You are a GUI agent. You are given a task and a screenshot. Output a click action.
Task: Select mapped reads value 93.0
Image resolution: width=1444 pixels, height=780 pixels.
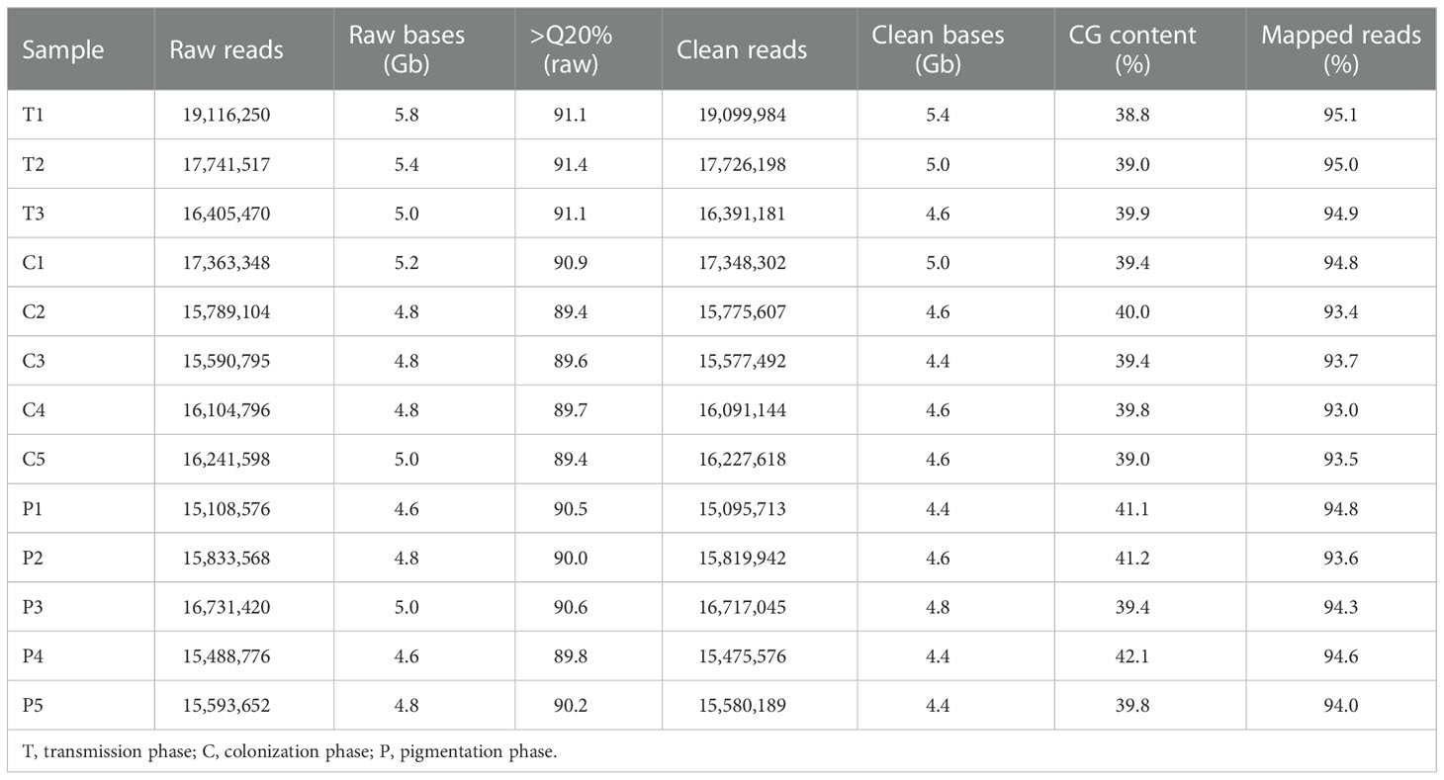[x=1341, y=410]
